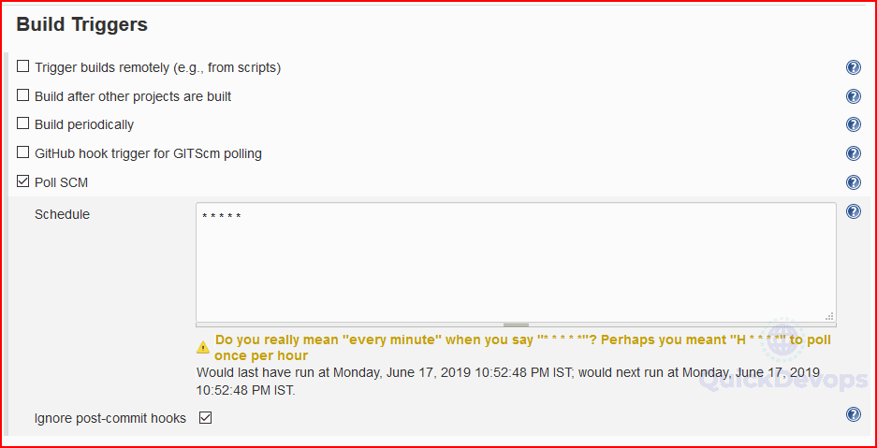The width and height of the screenshot is (877, 448).
Task: Click the QuickDevops globe watermark logo
Action: point(782,342)
